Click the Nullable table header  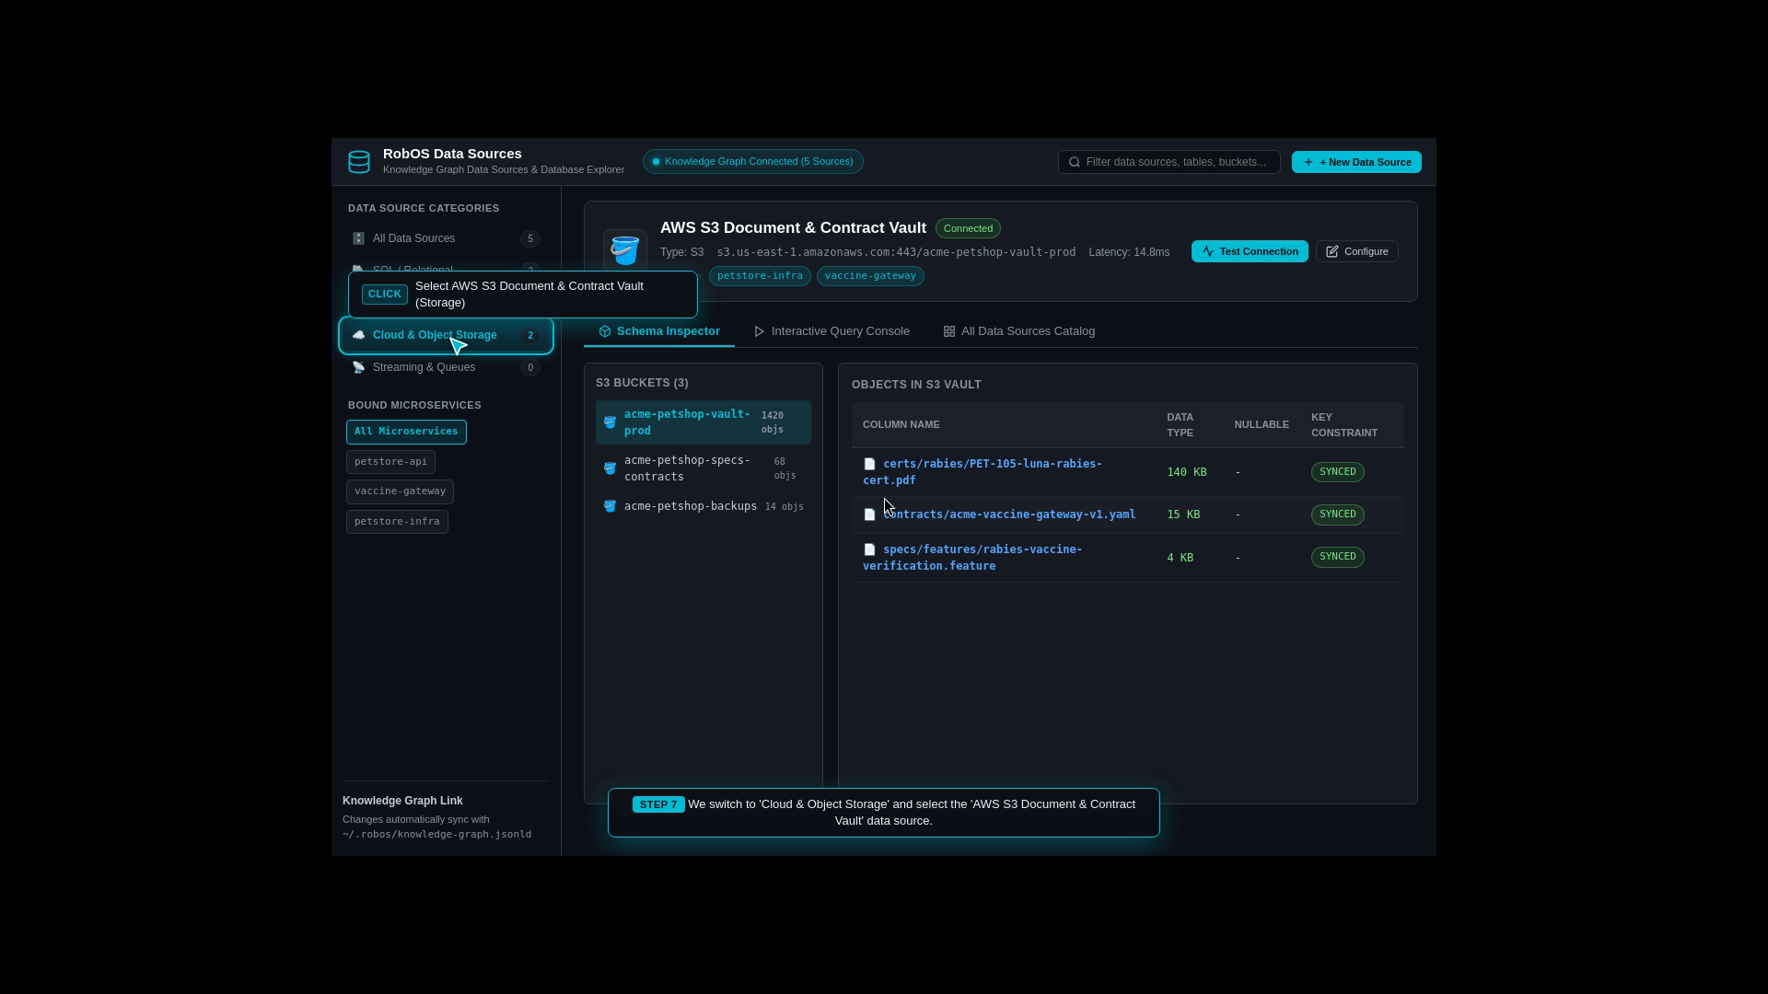click(x=1262, y=425)
